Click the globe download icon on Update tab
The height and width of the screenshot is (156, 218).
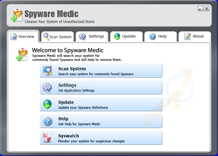pyautogui.click(x=117, y=36)
